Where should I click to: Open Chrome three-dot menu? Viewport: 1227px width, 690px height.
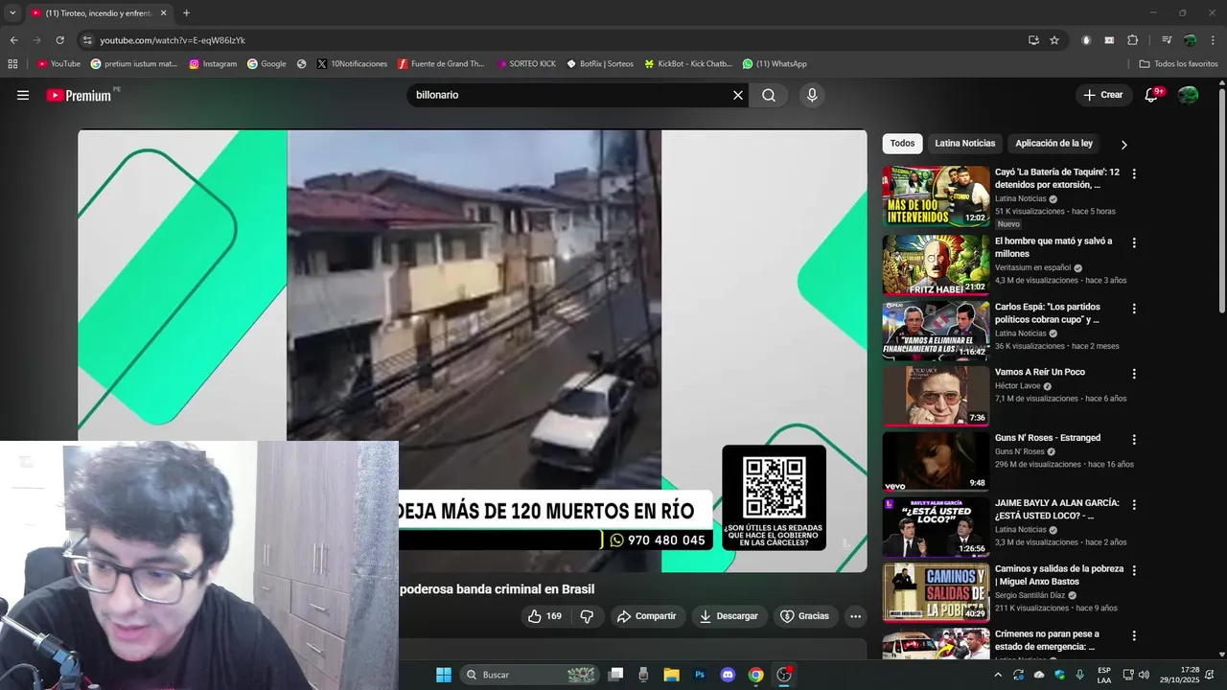tap(1213, 40)
